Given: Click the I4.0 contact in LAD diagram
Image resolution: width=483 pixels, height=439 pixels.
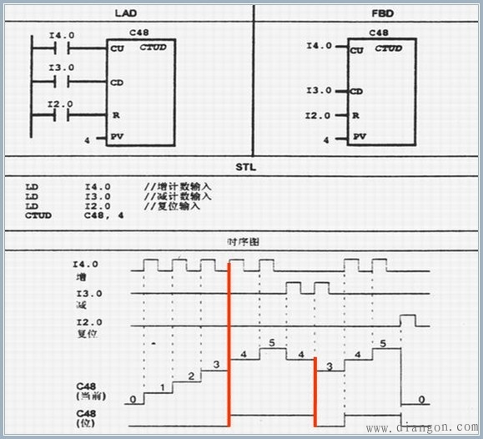Looking at the screenshot, I should pyautogui.click(x=62, y=48).
